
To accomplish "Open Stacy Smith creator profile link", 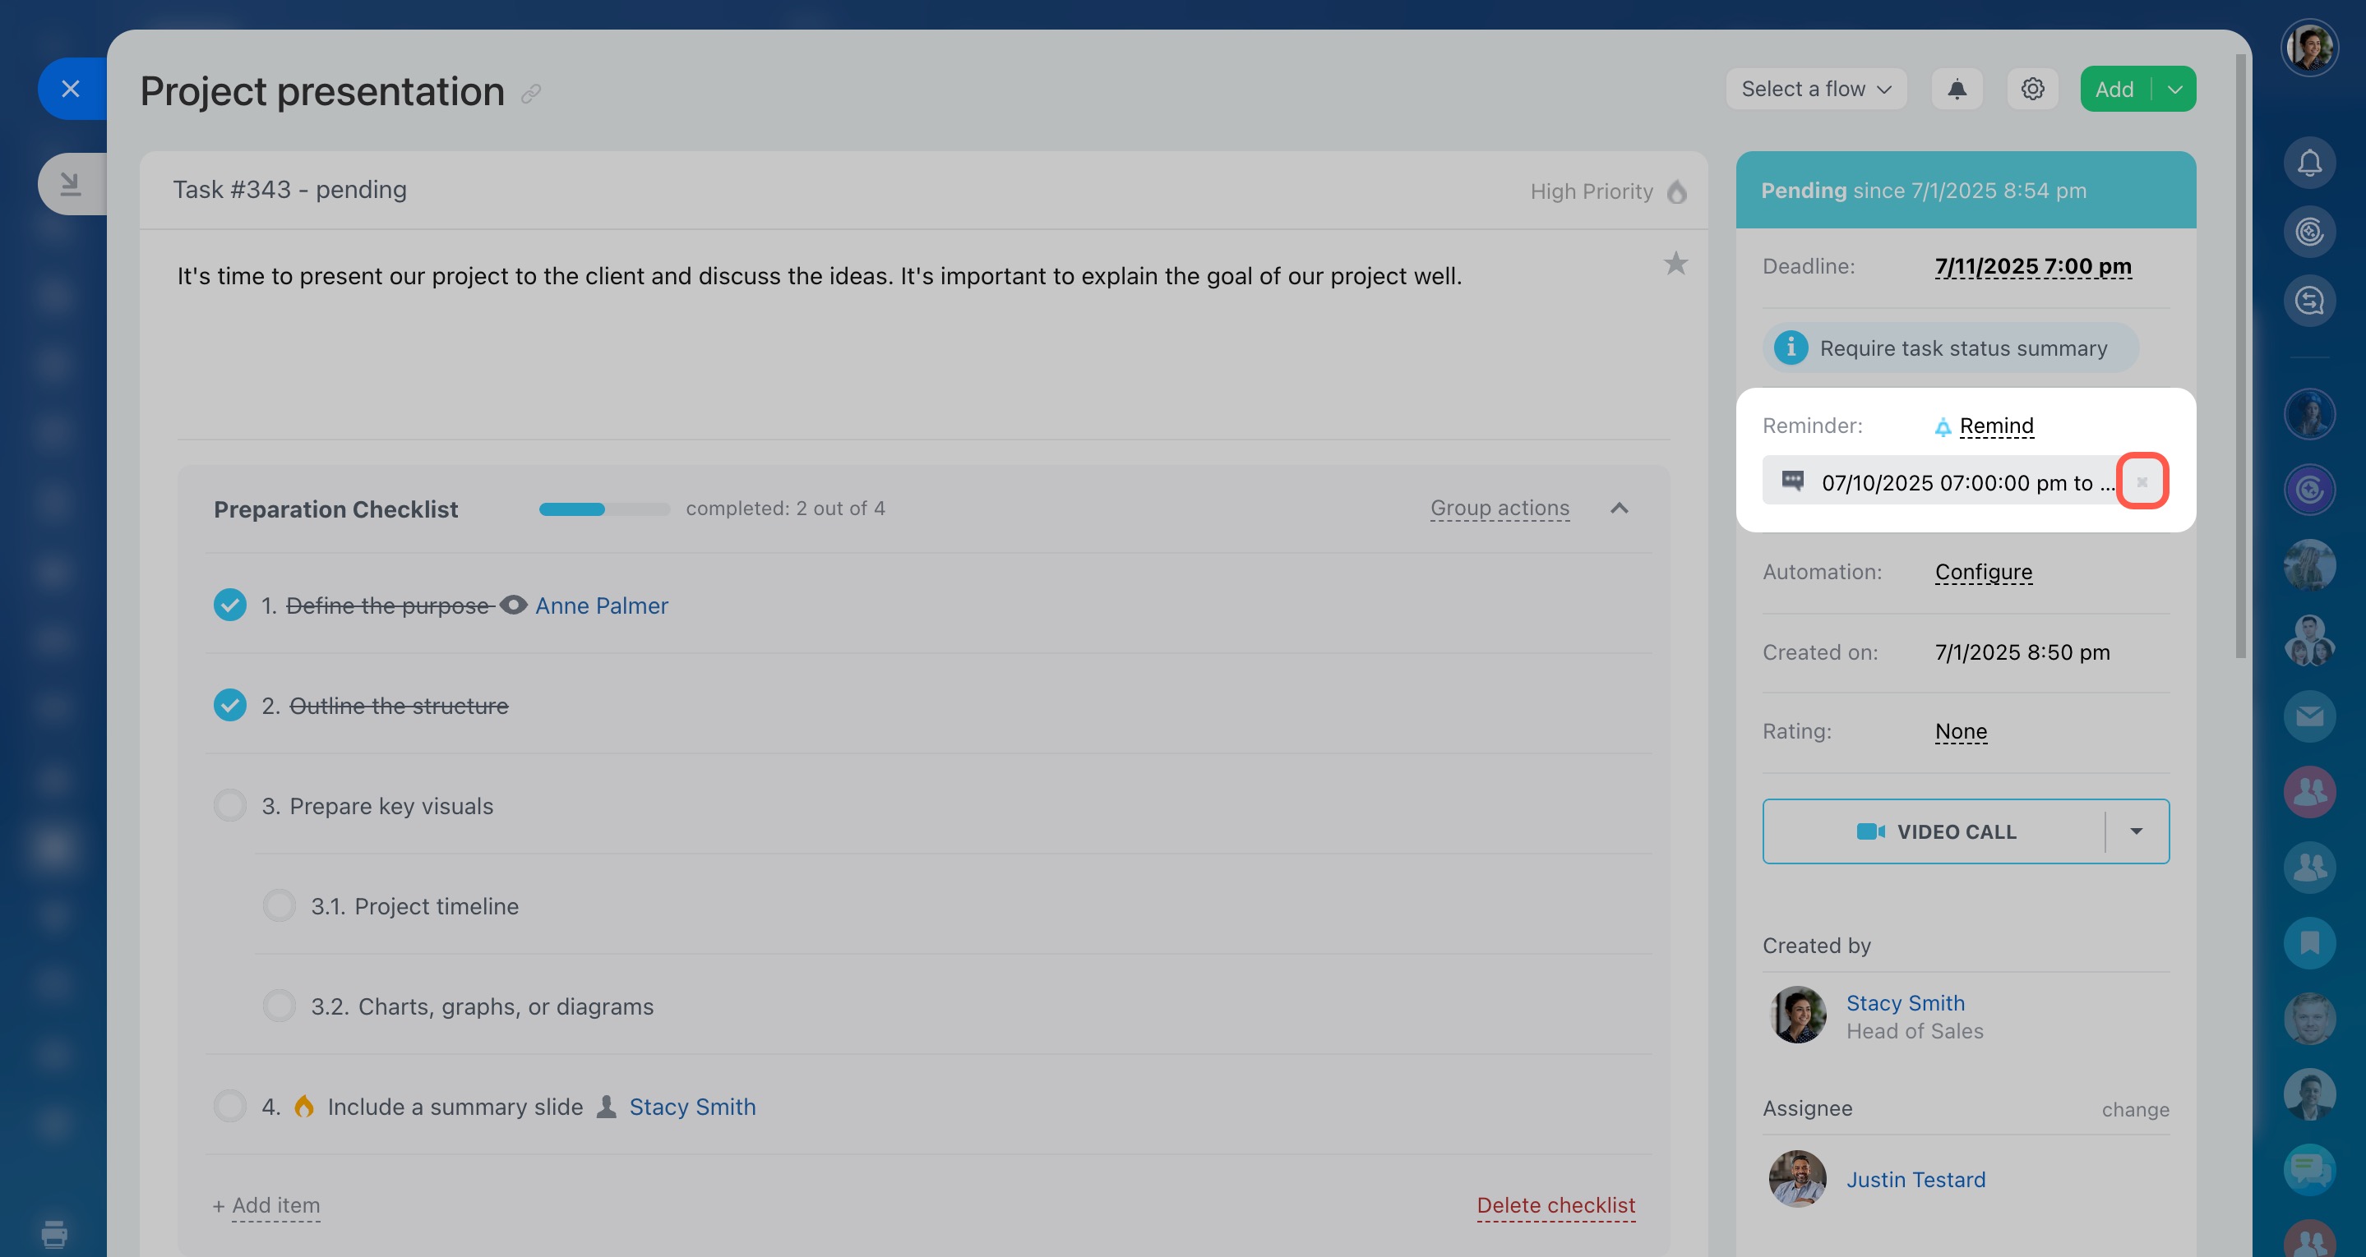I will tap(1905, 1002).
